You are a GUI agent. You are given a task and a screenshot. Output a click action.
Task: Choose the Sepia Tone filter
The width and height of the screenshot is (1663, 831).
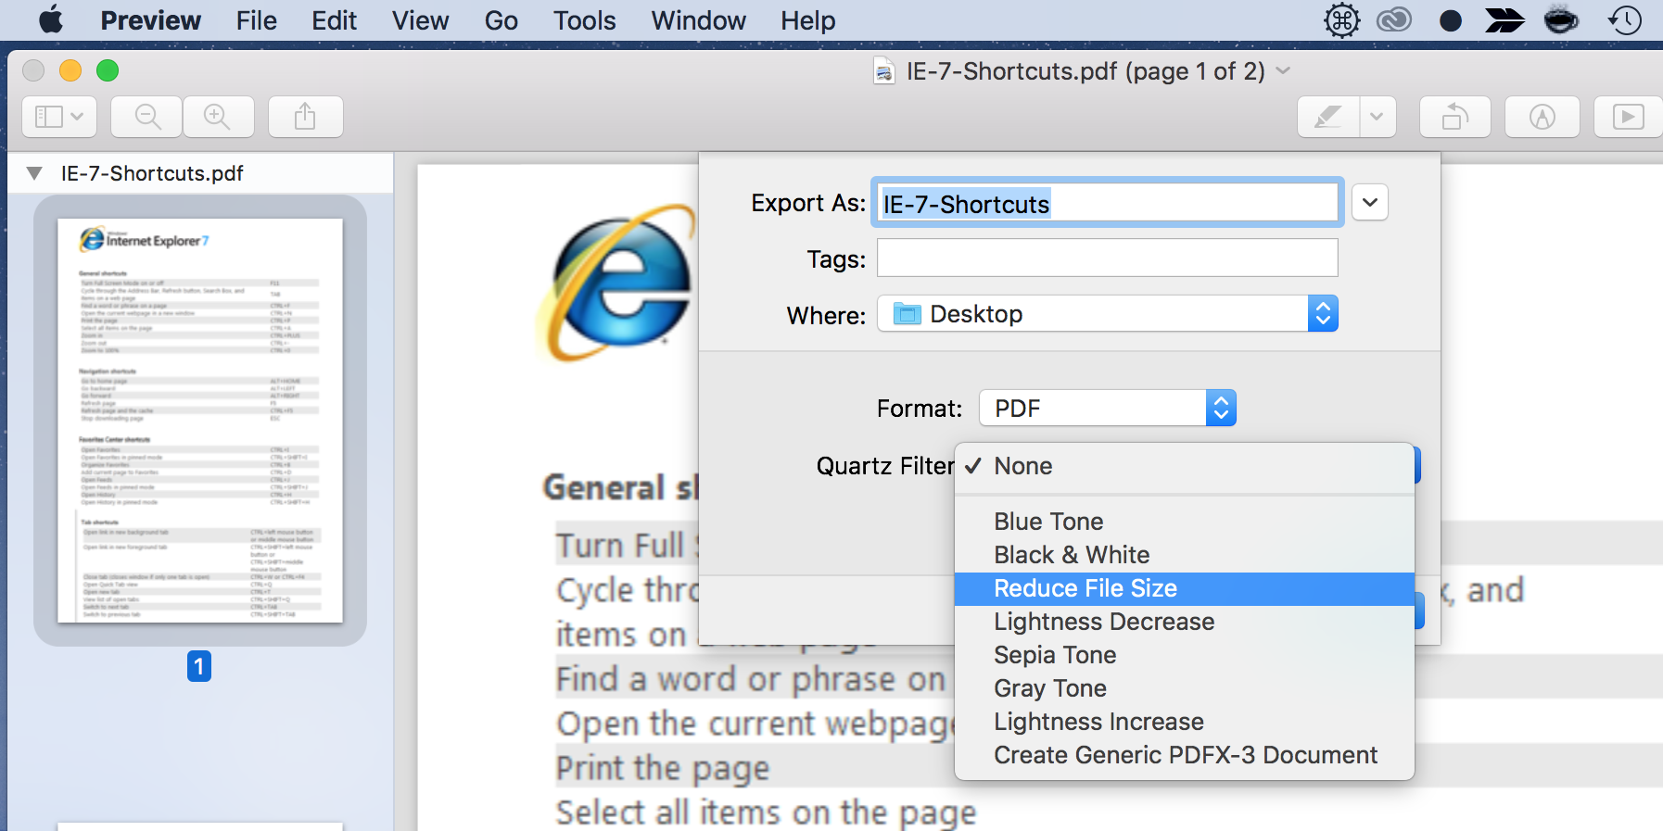1185,655
